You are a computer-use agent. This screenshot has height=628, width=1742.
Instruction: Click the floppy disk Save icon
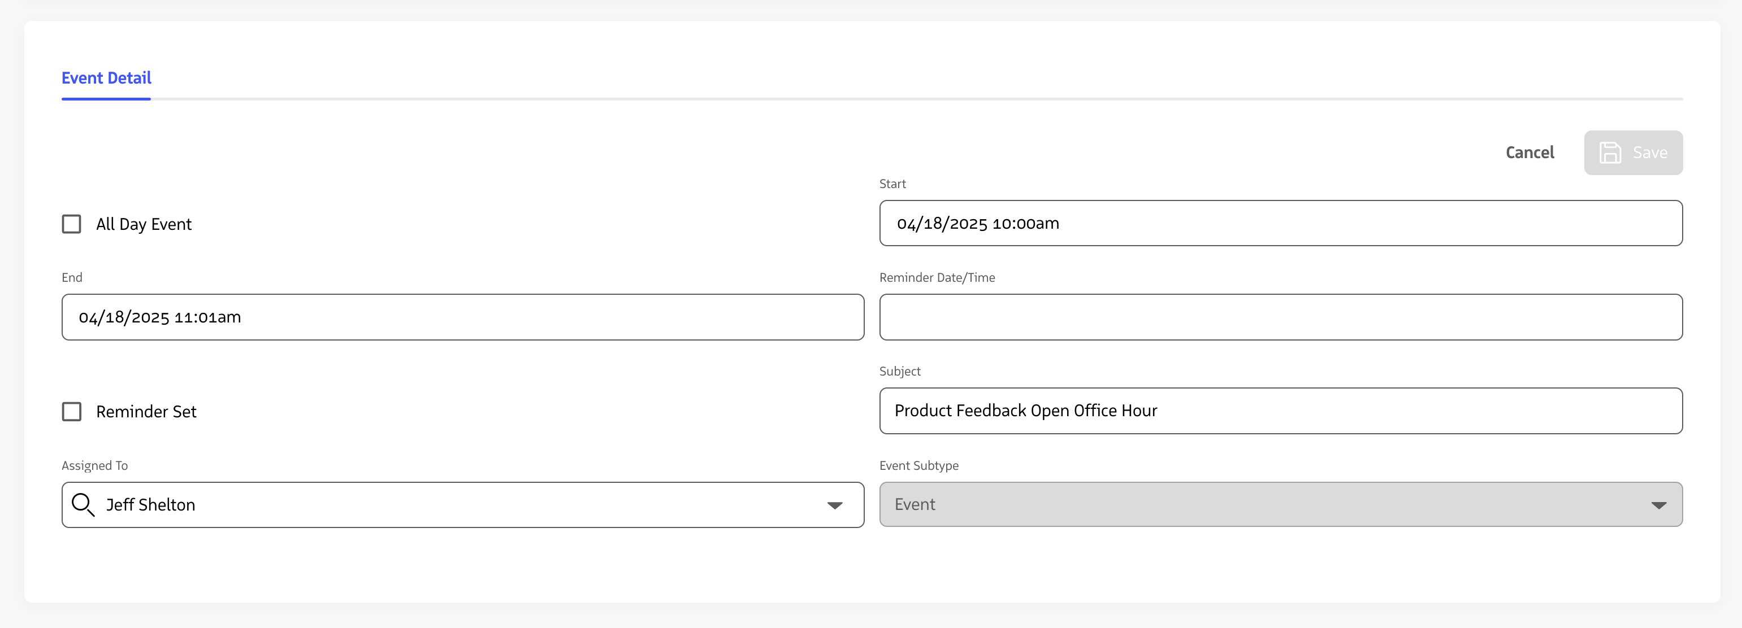(1610, 153)
